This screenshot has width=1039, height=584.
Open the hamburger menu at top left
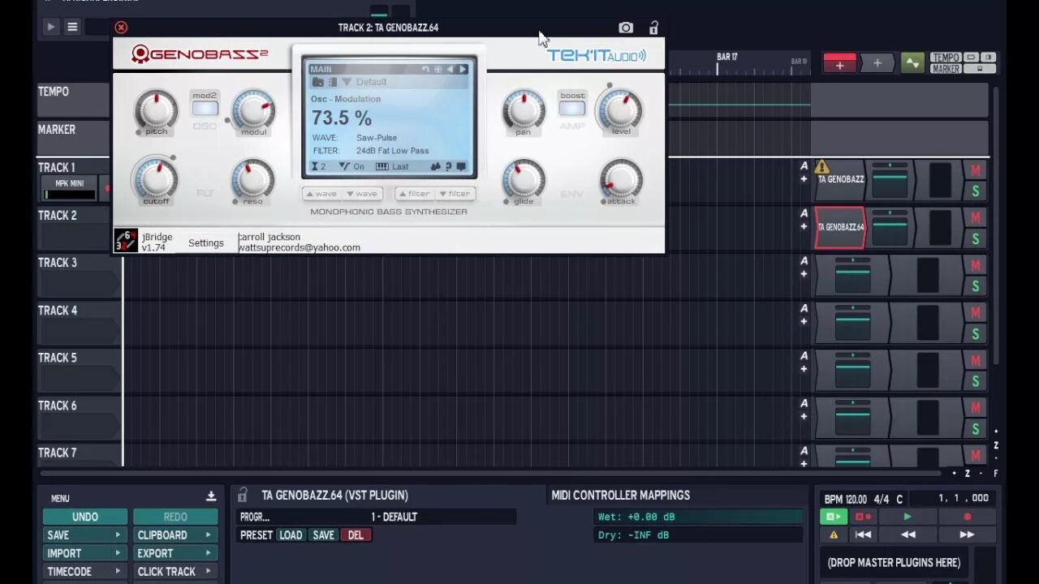click(x=72, y=27)
